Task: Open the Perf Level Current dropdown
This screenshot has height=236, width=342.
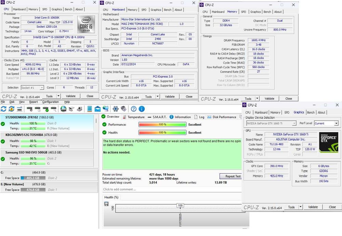Action: click(326, 123)
